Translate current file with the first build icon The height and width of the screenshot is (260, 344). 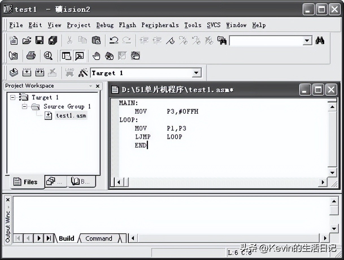pos(14,73)
